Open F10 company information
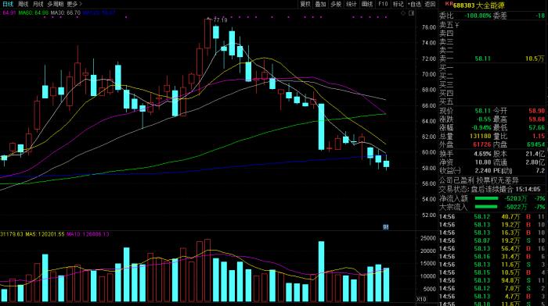The image size is (548, 306). coord(383,4)
